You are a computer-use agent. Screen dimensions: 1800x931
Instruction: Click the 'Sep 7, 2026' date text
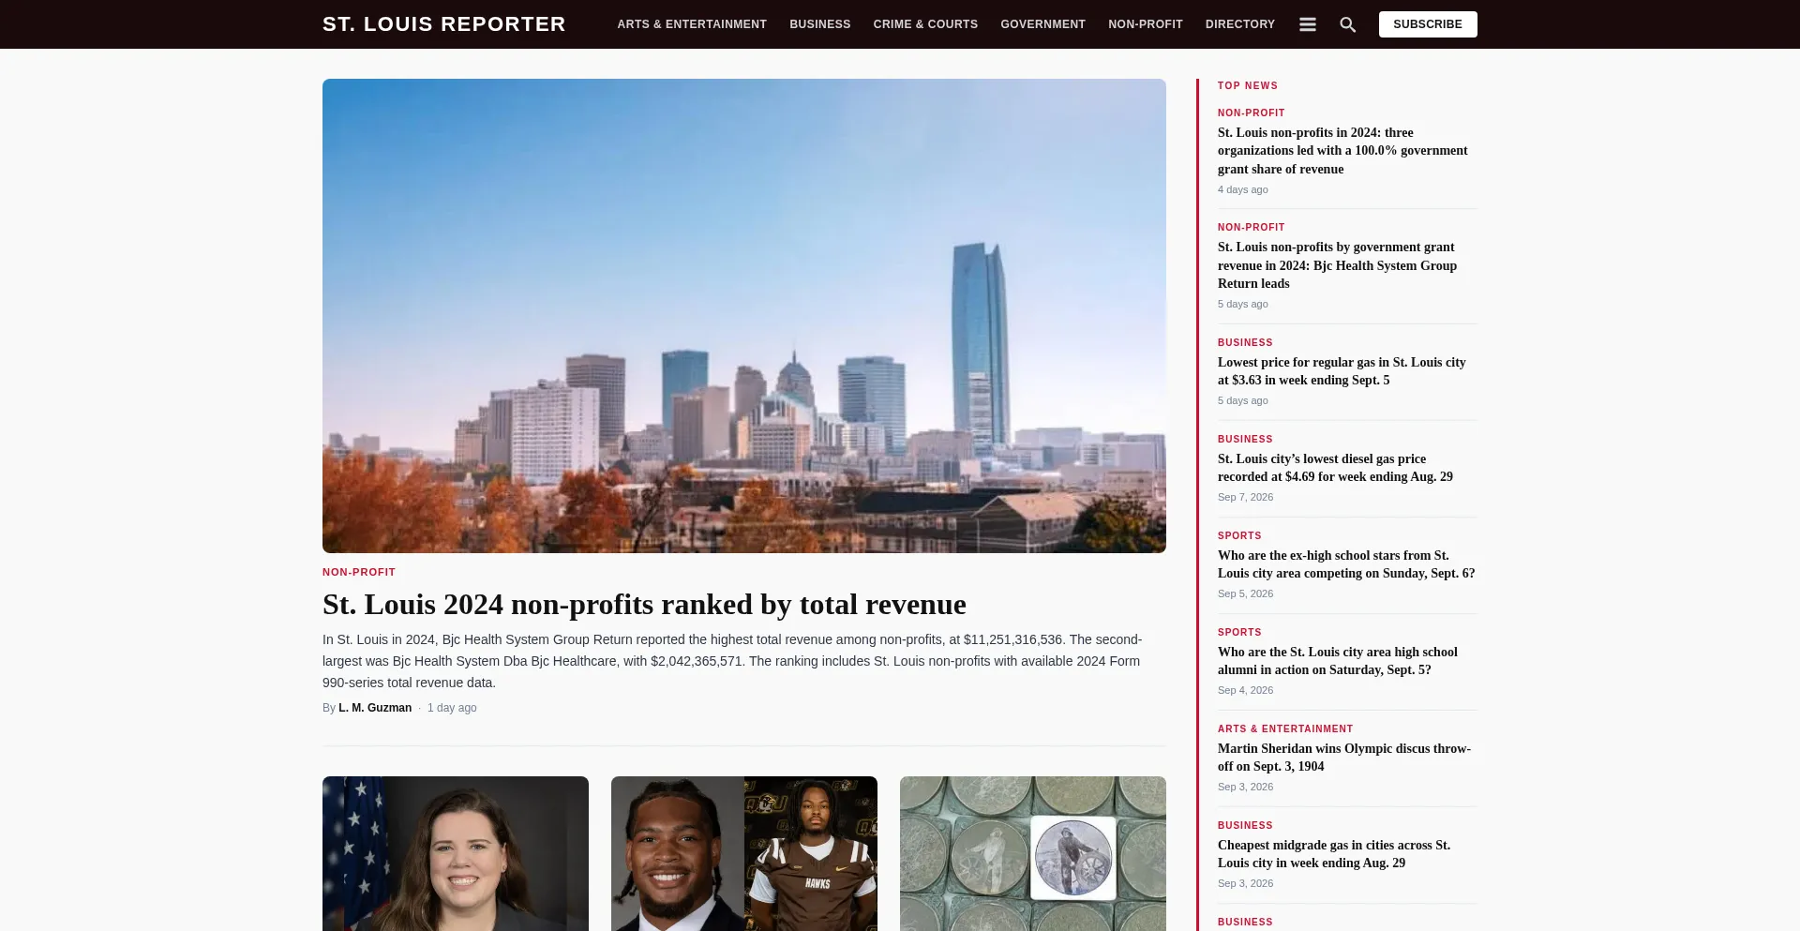point(1245,497)
